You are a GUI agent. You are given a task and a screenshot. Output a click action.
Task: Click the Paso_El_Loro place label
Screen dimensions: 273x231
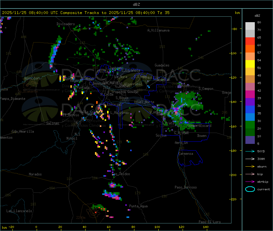click(x=210, y=222)
